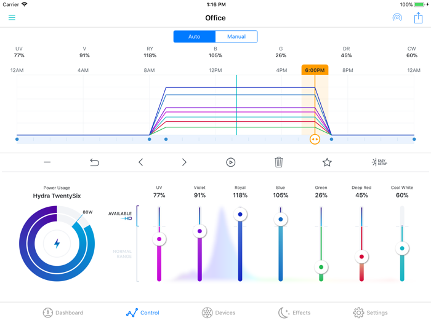Tap the undo arrow icon
Image resolution: width=431 pixels, height=323 pixels.
pyautogui.click(x=95, y=162)
